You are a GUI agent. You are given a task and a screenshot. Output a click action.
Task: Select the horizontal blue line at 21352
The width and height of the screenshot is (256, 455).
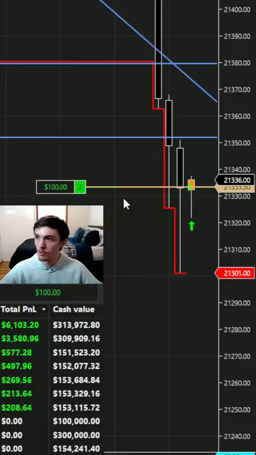[108, 137]
